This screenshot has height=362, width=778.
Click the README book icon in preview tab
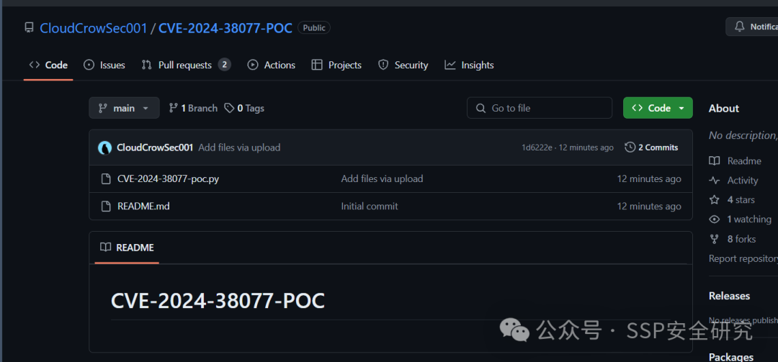tap(105, 247)
